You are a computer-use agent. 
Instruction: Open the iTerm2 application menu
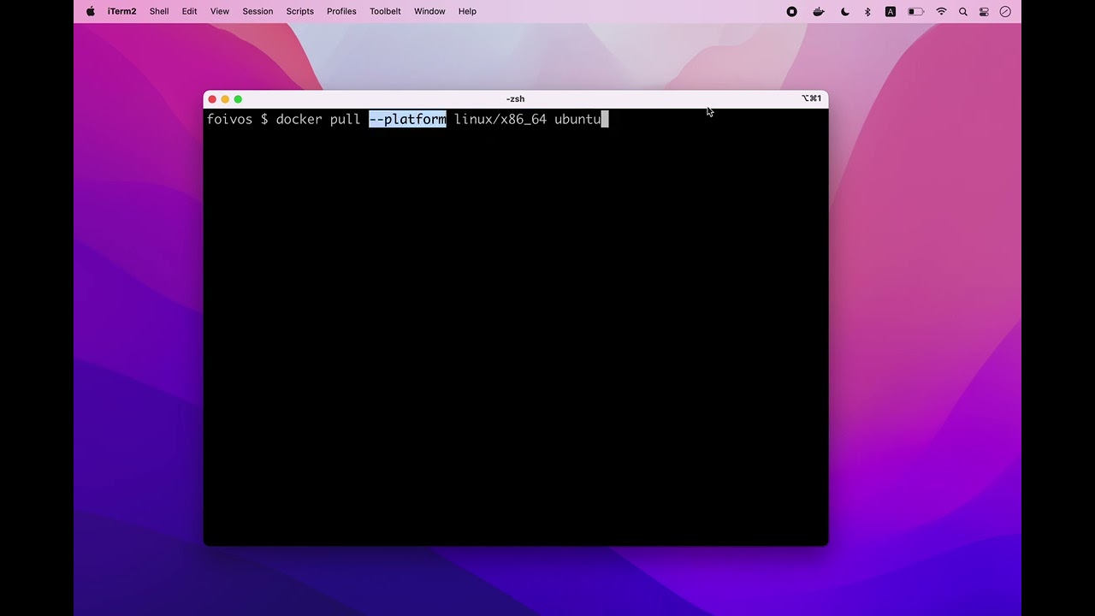click(121, 11)
